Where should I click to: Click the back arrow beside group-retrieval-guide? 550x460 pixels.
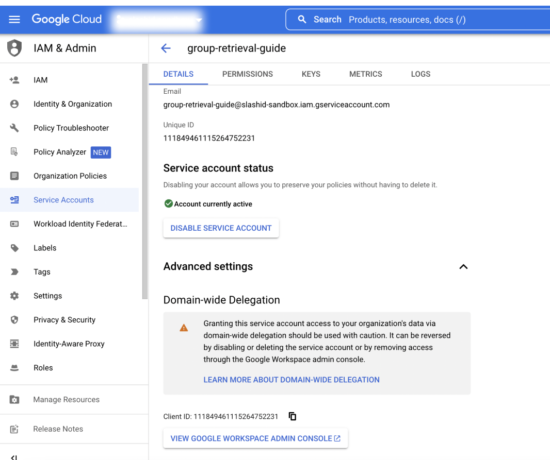click(165, 48)
